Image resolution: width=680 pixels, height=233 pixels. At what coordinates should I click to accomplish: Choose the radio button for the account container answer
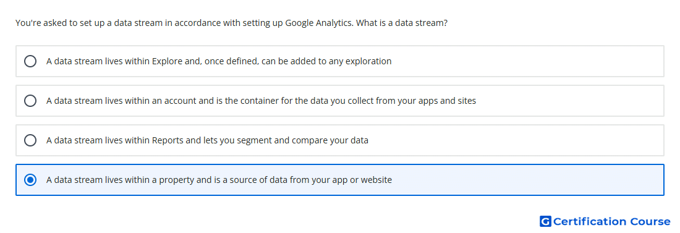point(30,101)
